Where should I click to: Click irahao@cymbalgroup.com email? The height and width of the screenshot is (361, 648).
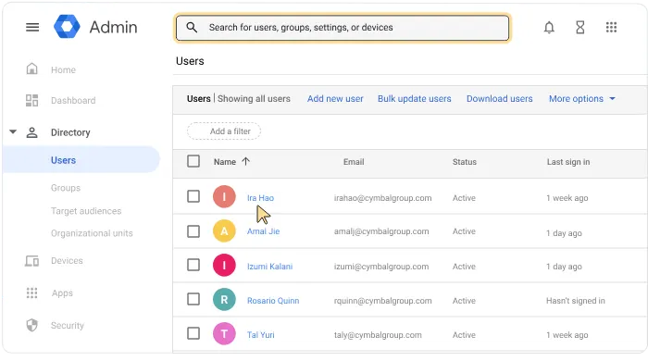382,198
